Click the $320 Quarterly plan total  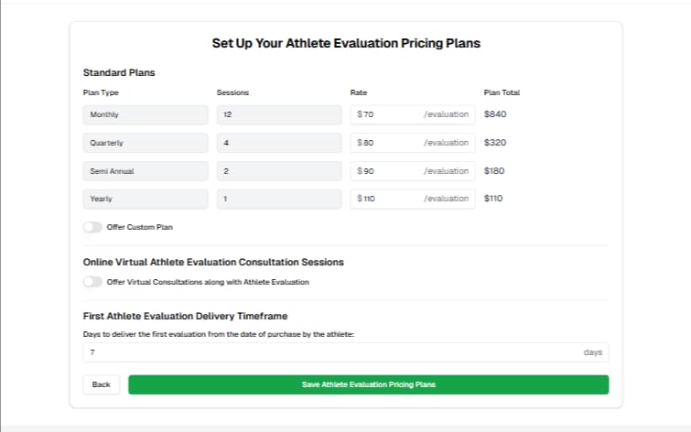pos(495,143)
